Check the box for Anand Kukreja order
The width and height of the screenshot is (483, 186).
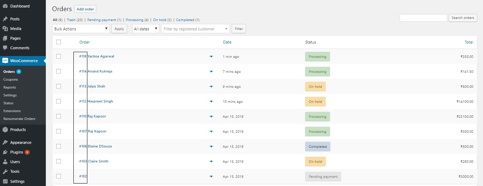pyautogui.click(x=59, y=71)
